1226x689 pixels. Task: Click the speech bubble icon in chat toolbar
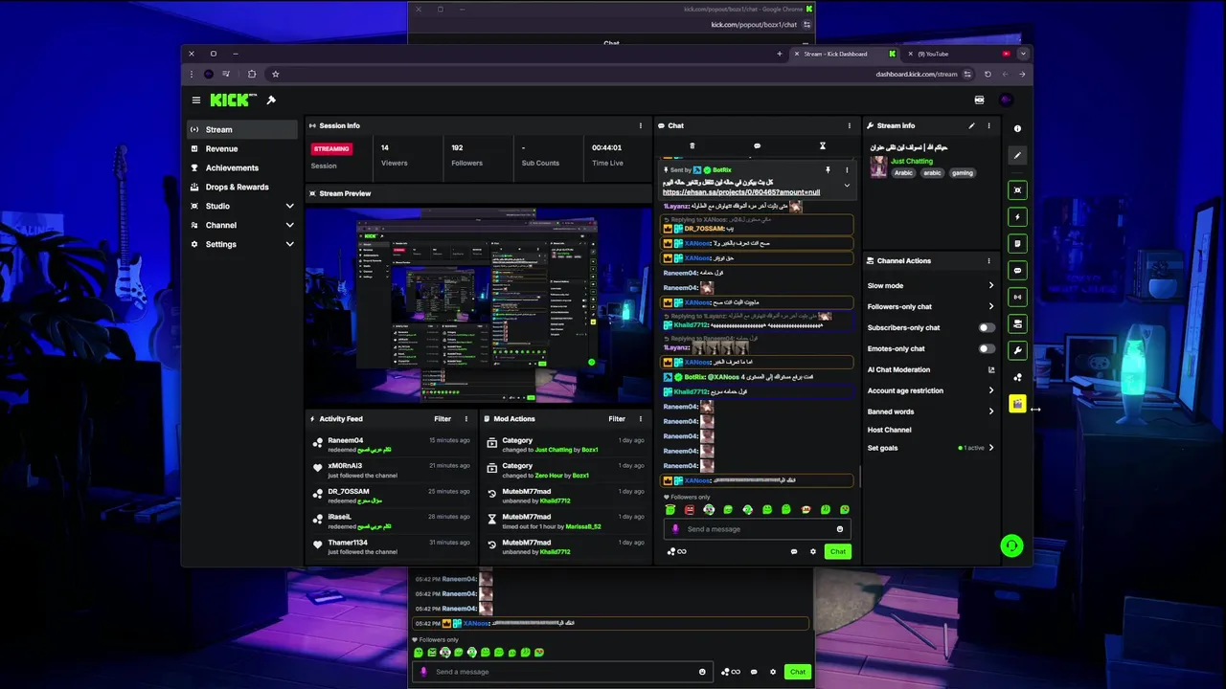(x=757, y=146)
